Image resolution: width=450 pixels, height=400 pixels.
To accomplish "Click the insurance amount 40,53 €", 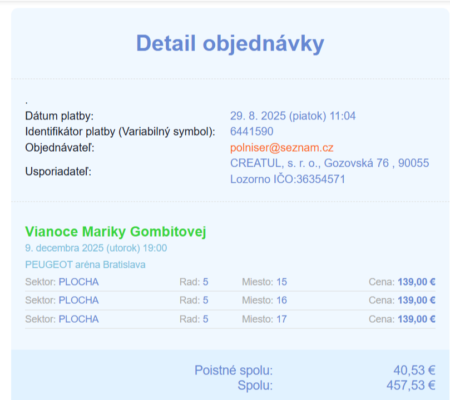I will 414,371.
